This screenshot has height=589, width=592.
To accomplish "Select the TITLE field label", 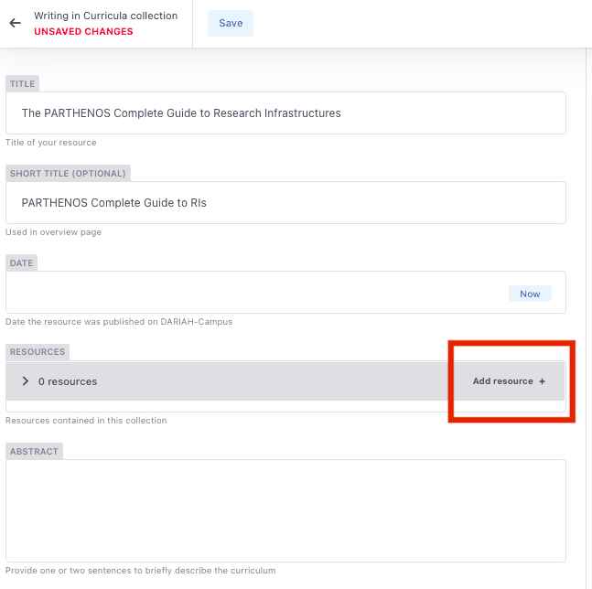I will [22, 84].
